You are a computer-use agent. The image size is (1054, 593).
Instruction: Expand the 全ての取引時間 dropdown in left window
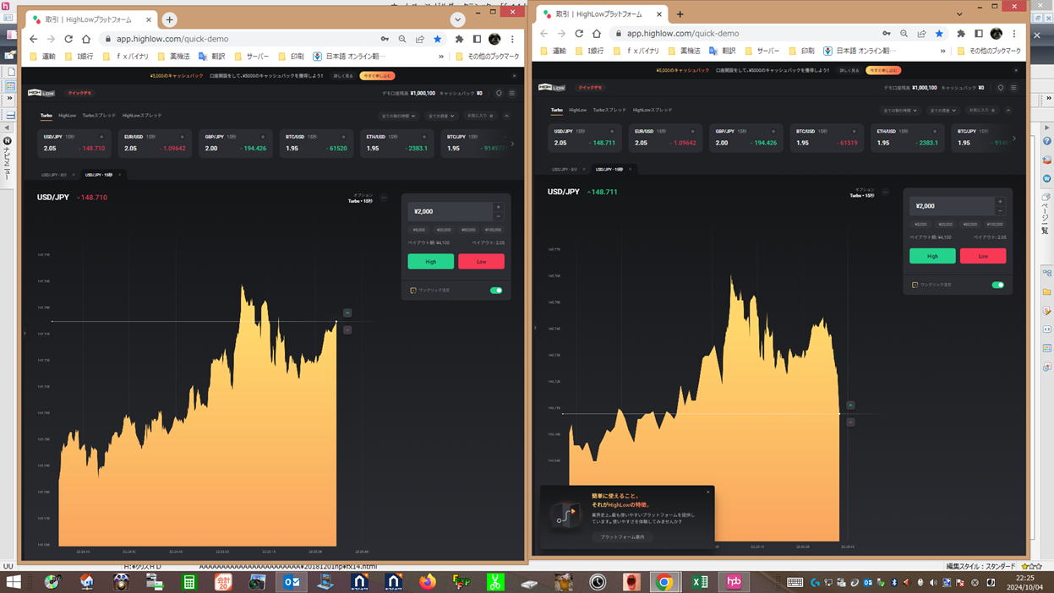[399, 116]
